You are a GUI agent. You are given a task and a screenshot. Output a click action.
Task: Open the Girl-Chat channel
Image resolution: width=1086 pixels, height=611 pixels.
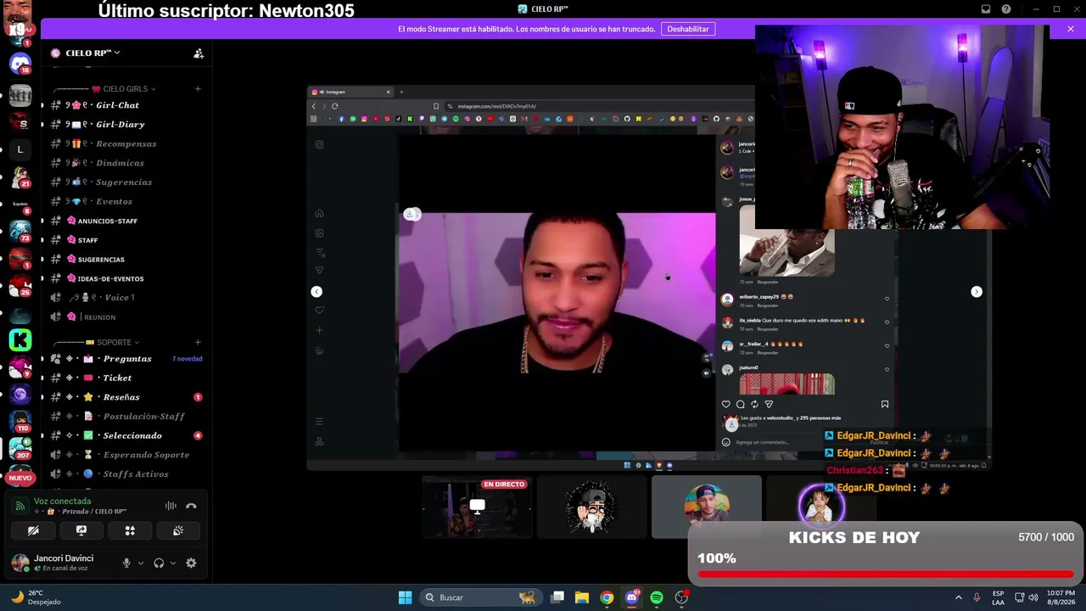[126, 105]
